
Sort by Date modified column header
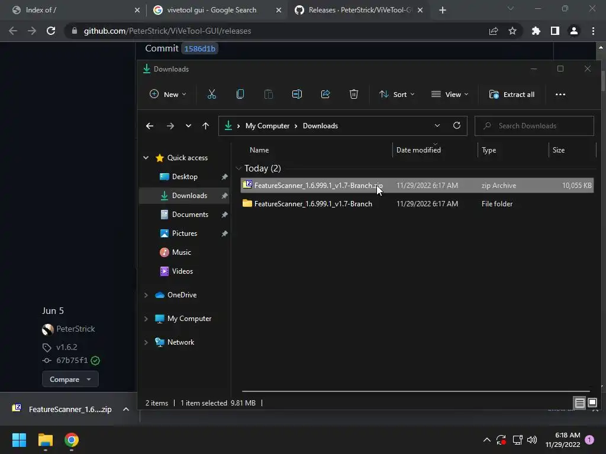(x=418, y=150)
